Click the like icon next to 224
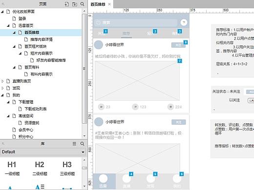Screen dimensions: 254x190 (x=170, y=107)
